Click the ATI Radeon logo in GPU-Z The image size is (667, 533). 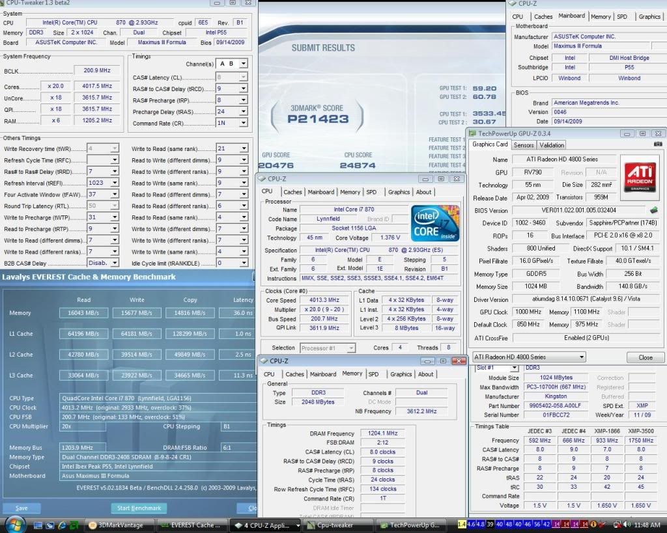coord(640,177)
